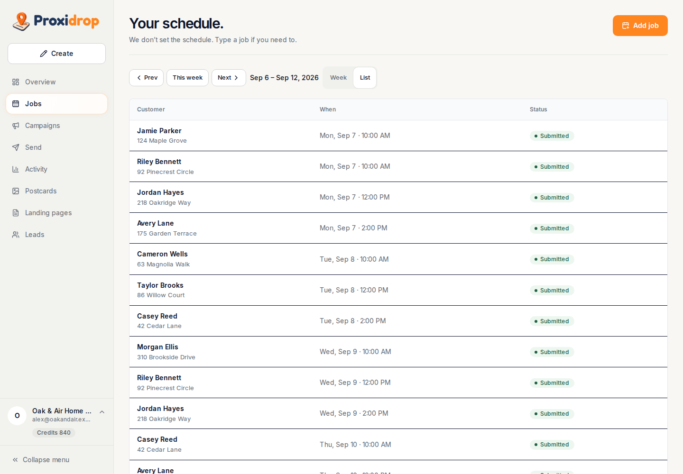Click the Oak & Air Home avatar

[17, 416]
